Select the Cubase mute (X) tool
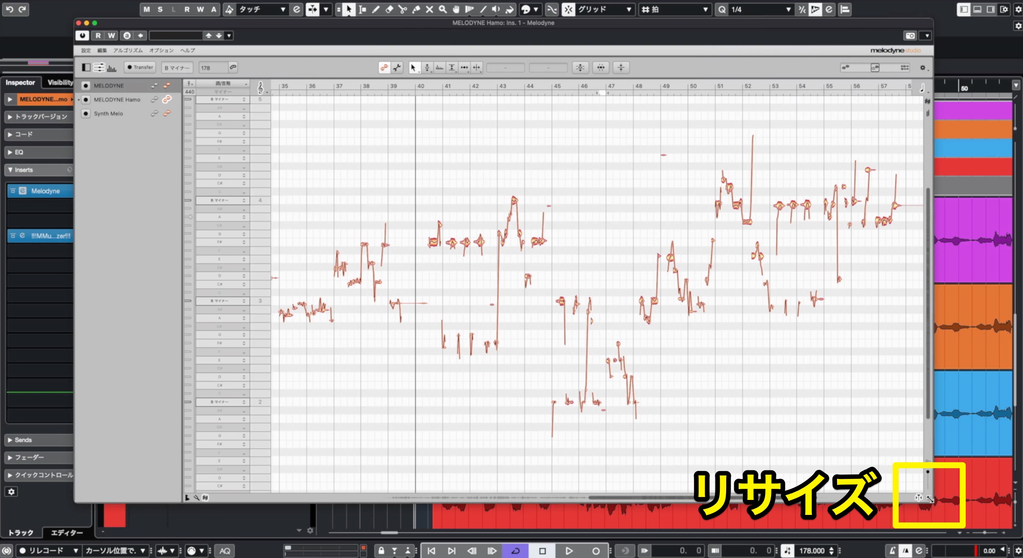This screenshot has width=1023, height=558. (x=429, y=9)
